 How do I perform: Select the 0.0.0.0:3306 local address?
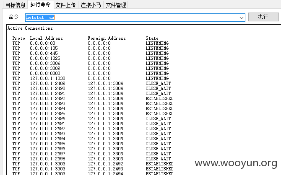45,63
